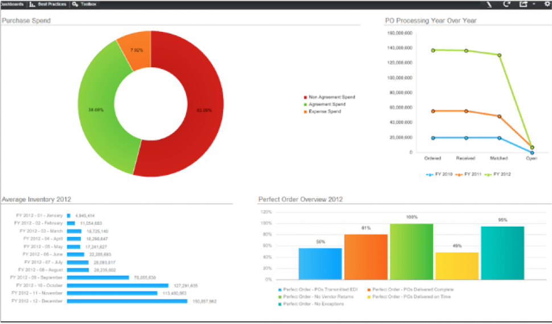
Task: Click the PO Processing Year Over Year title
Action: (431, 20)
